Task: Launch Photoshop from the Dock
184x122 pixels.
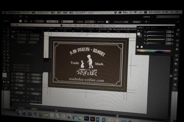Action: [86, 118]
